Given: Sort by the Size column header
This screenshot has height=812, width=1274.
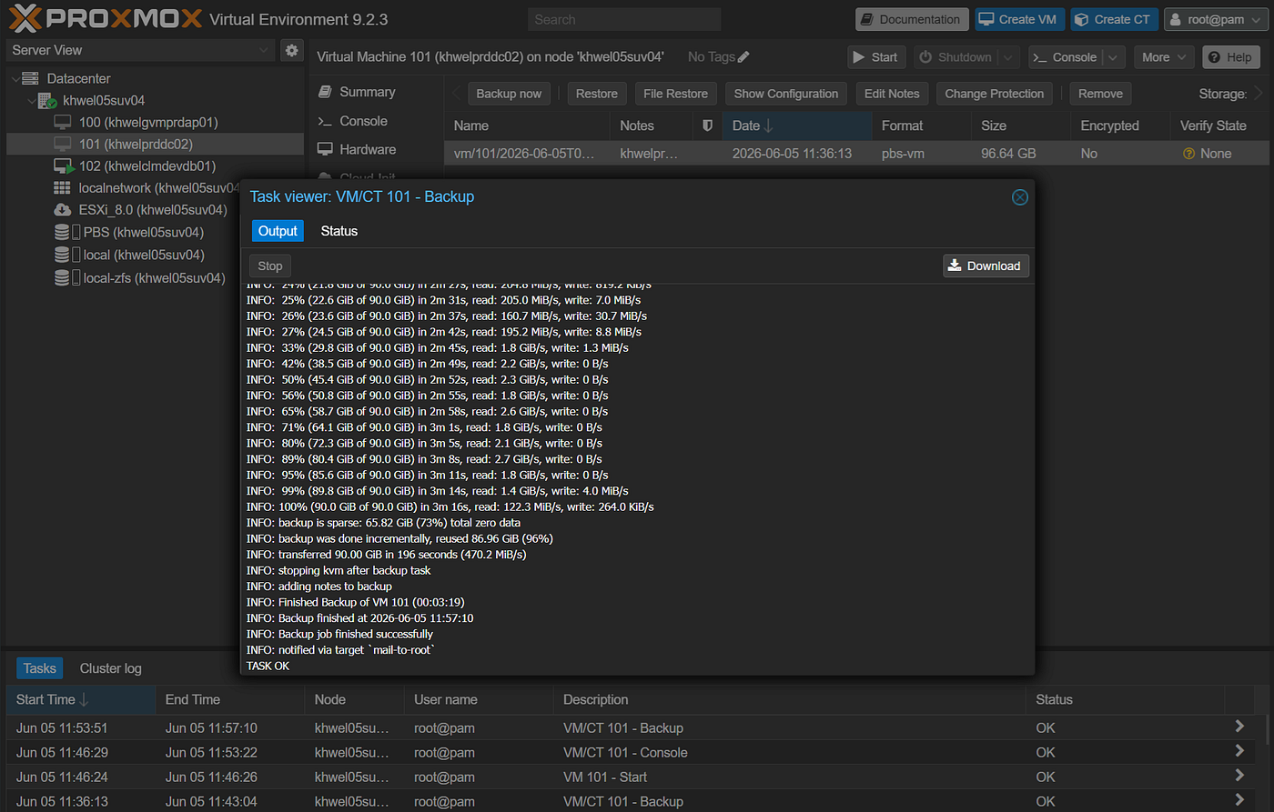Looking at the screenshot, I should coord(1020,125).
